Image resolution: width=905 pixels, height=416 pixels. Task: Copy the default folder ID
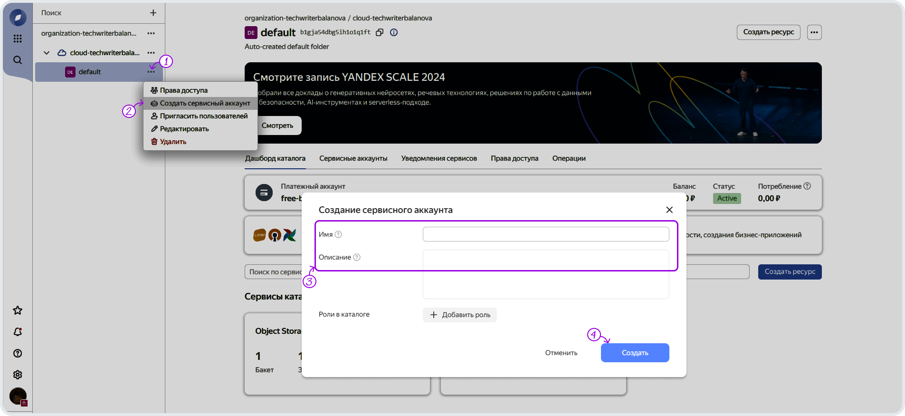(380, 32)
